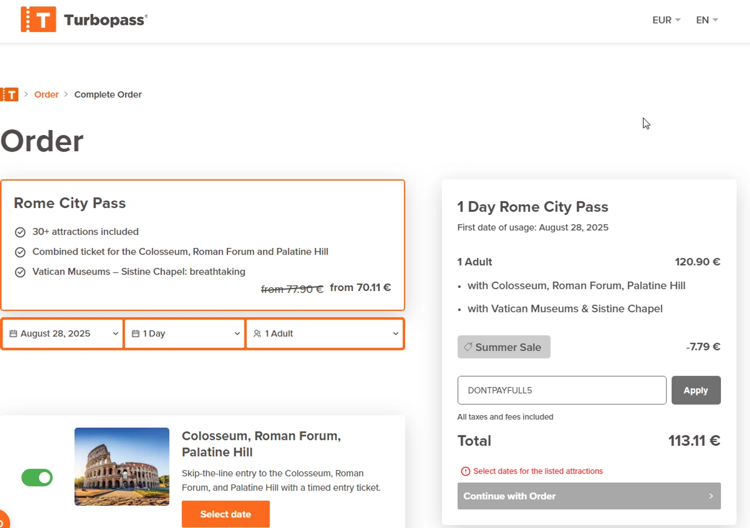The image size is (750, 528).
Task: Toggle off Colosseum, Roman Forum attraction switch
Action: (x=37, y=477)
